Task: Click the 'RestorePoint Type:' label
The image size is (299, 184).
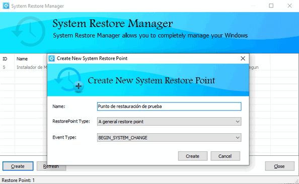Action: [71, 121]
